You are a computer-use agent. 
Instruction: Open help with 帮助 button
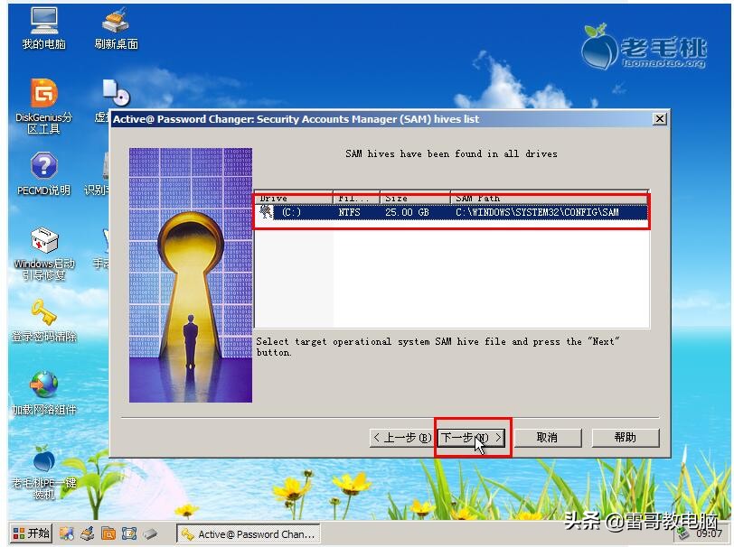click(626, 438)
